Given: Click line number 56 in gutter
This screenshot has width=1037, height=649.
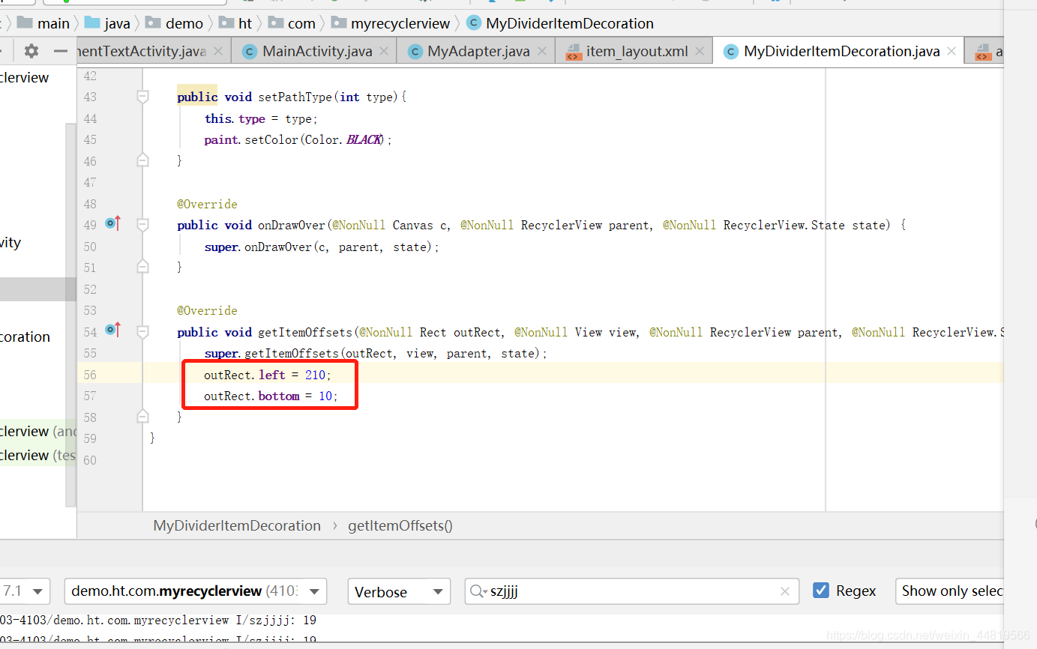Looking at the screenshot, I should pos(90,375).
